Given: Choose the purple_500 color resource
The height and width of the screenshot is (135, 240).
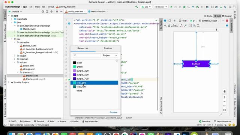Looking at the screenshot, I should point(94,75).
